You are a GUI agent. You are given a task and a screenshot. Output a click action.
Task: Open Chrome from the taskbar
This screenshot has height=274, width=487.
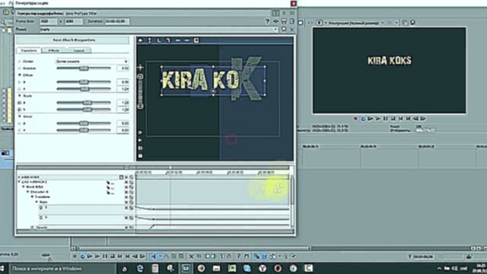293,269
